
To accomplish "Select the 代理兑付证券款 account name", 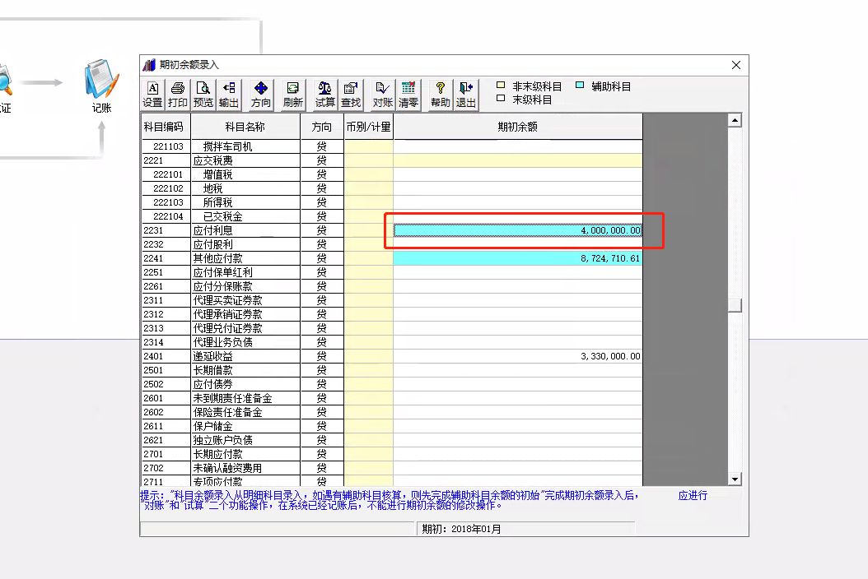I will (227, 328).
